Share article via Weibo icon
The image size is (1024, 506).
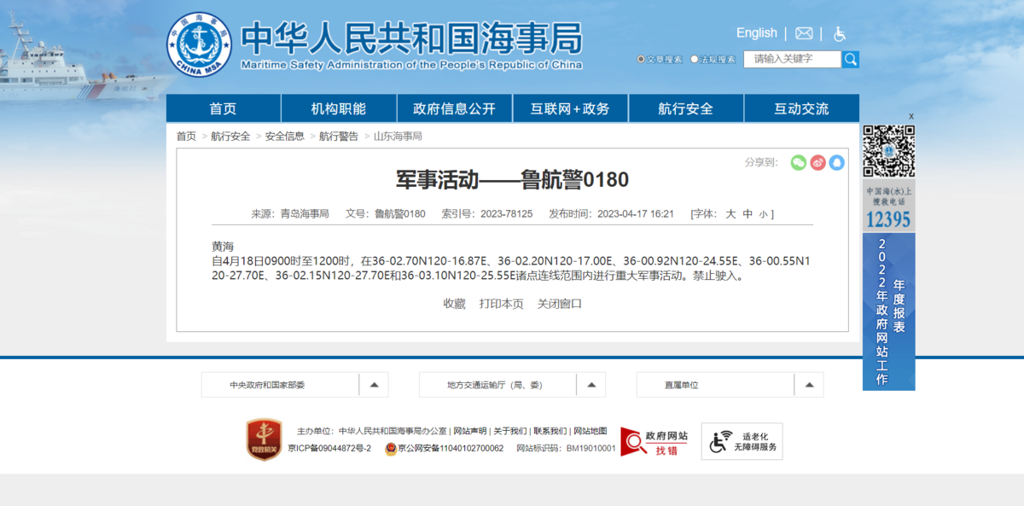tap(817, 162)
